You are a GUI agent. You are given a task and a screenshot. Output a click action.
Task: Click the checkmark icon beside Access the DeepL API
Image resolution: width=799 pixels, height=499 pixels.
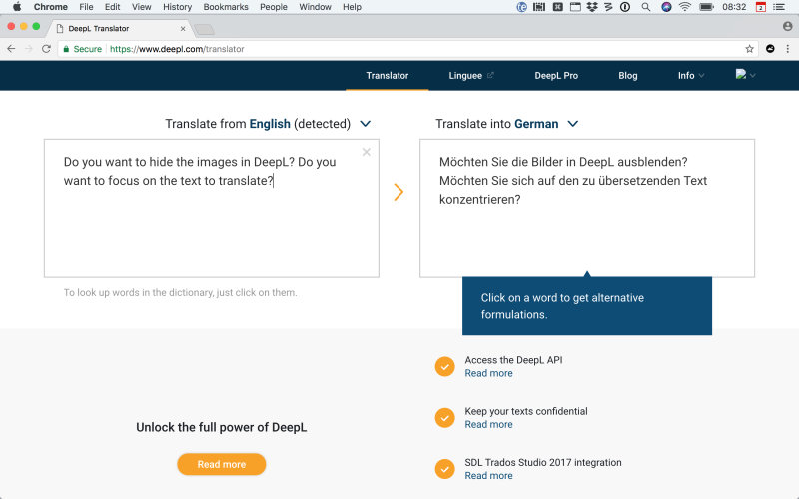pyautogui.click(x=444, y=366)
